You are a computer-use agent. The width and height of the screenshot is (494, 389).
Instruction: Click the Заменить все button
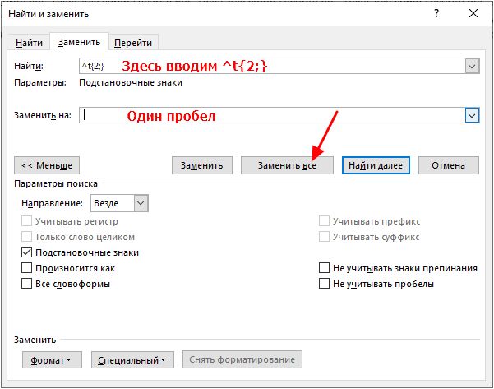[x=287, y=165]
